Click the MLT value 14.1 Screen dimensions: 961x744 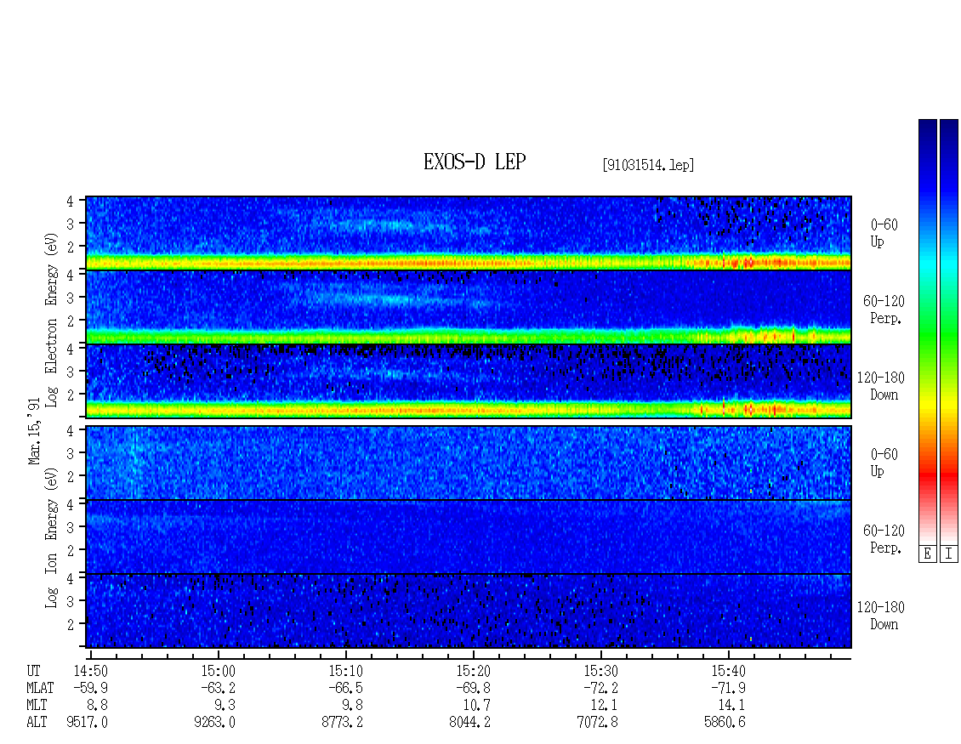[x=731, y=706]
